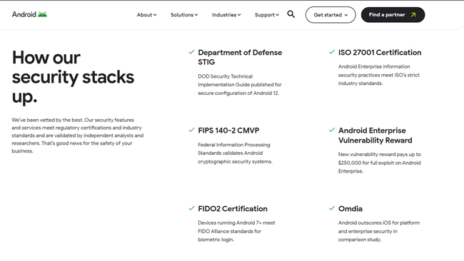Open the Omdia heading link
Viewport: 464px width, 261px height.
350,209
